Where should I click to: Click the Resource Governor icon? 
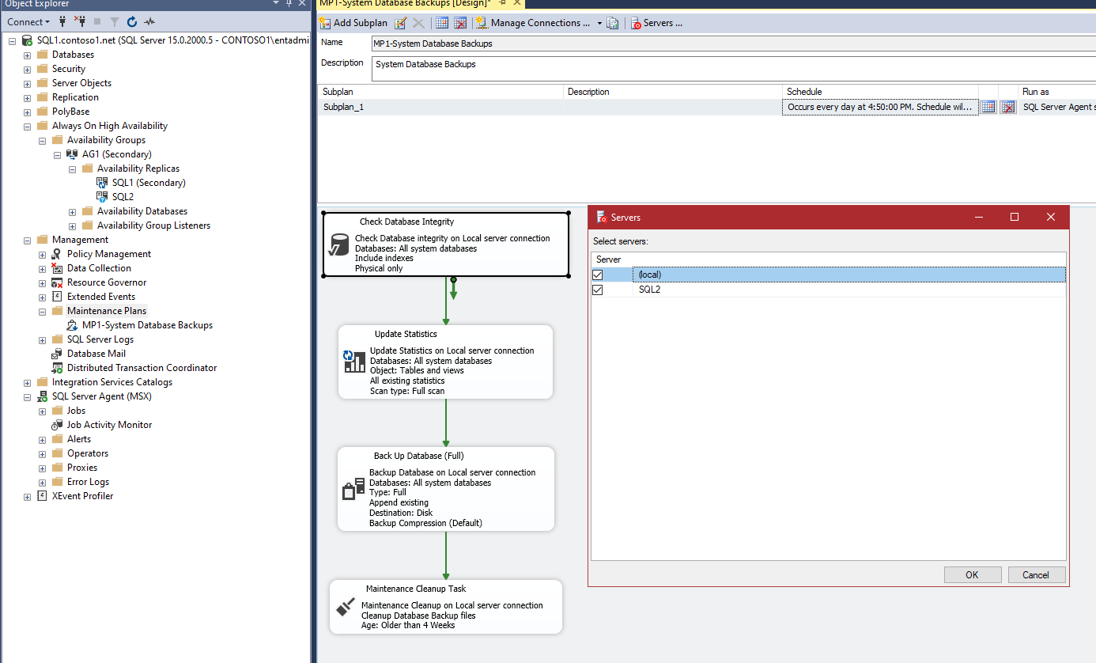(57, 282)
